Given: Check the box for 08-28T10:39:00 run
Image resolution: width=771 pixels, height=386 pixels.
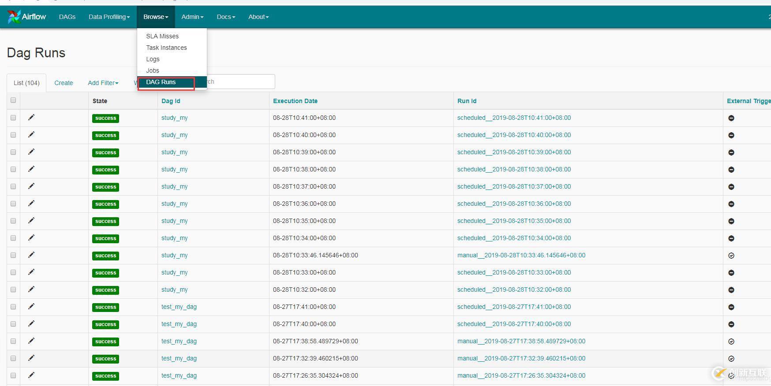Looking at the screenshot, I should click(13, 152).
